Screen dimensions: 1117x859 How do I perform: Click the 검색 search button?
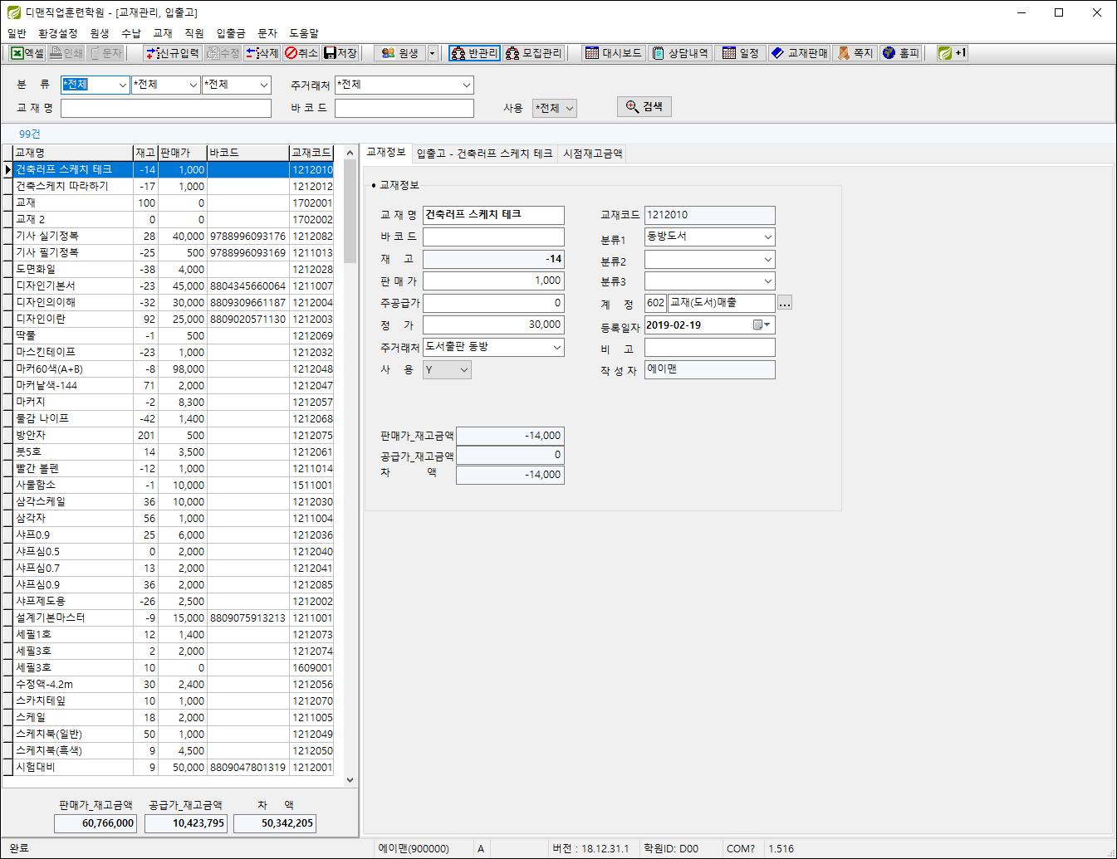(644, 106)
